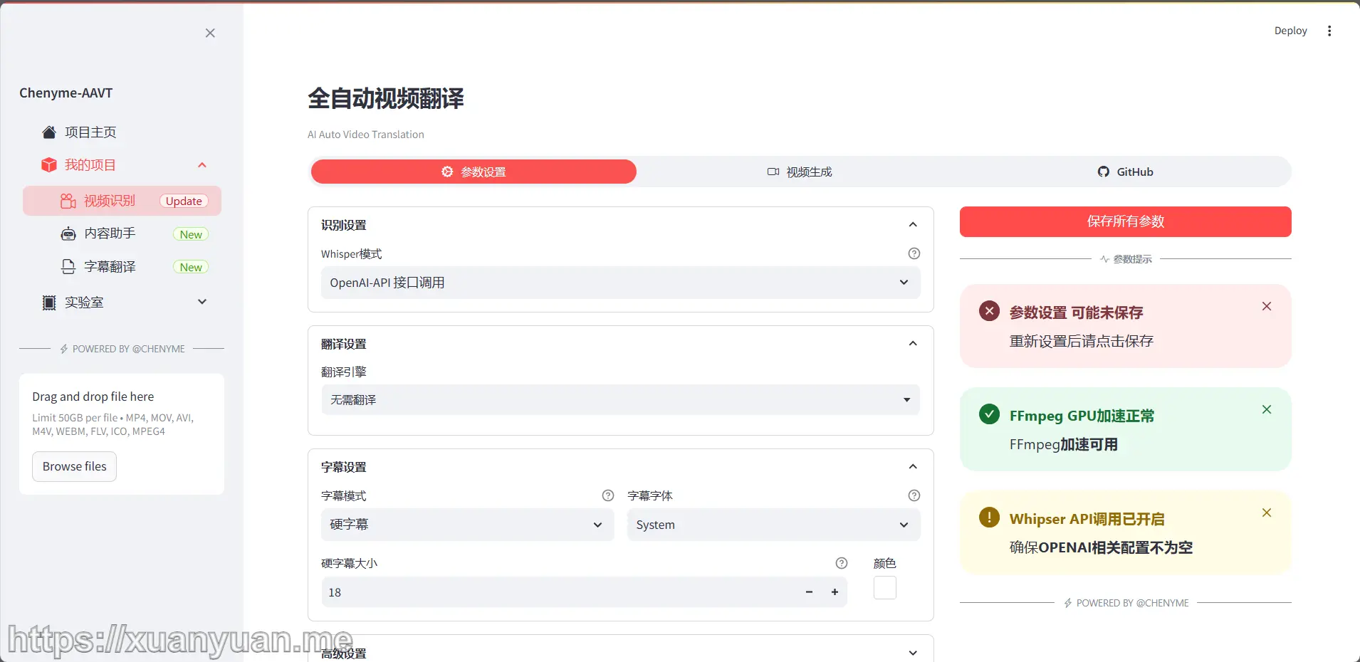Screen dimensions: 1360x662
Task: Switch to the 视频生成 tab
Action: pyautogui.click(x=800, y=172)
